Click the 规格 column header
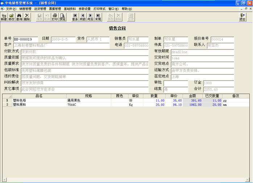This screenshot has width=253, height=183. click(89, 96)
